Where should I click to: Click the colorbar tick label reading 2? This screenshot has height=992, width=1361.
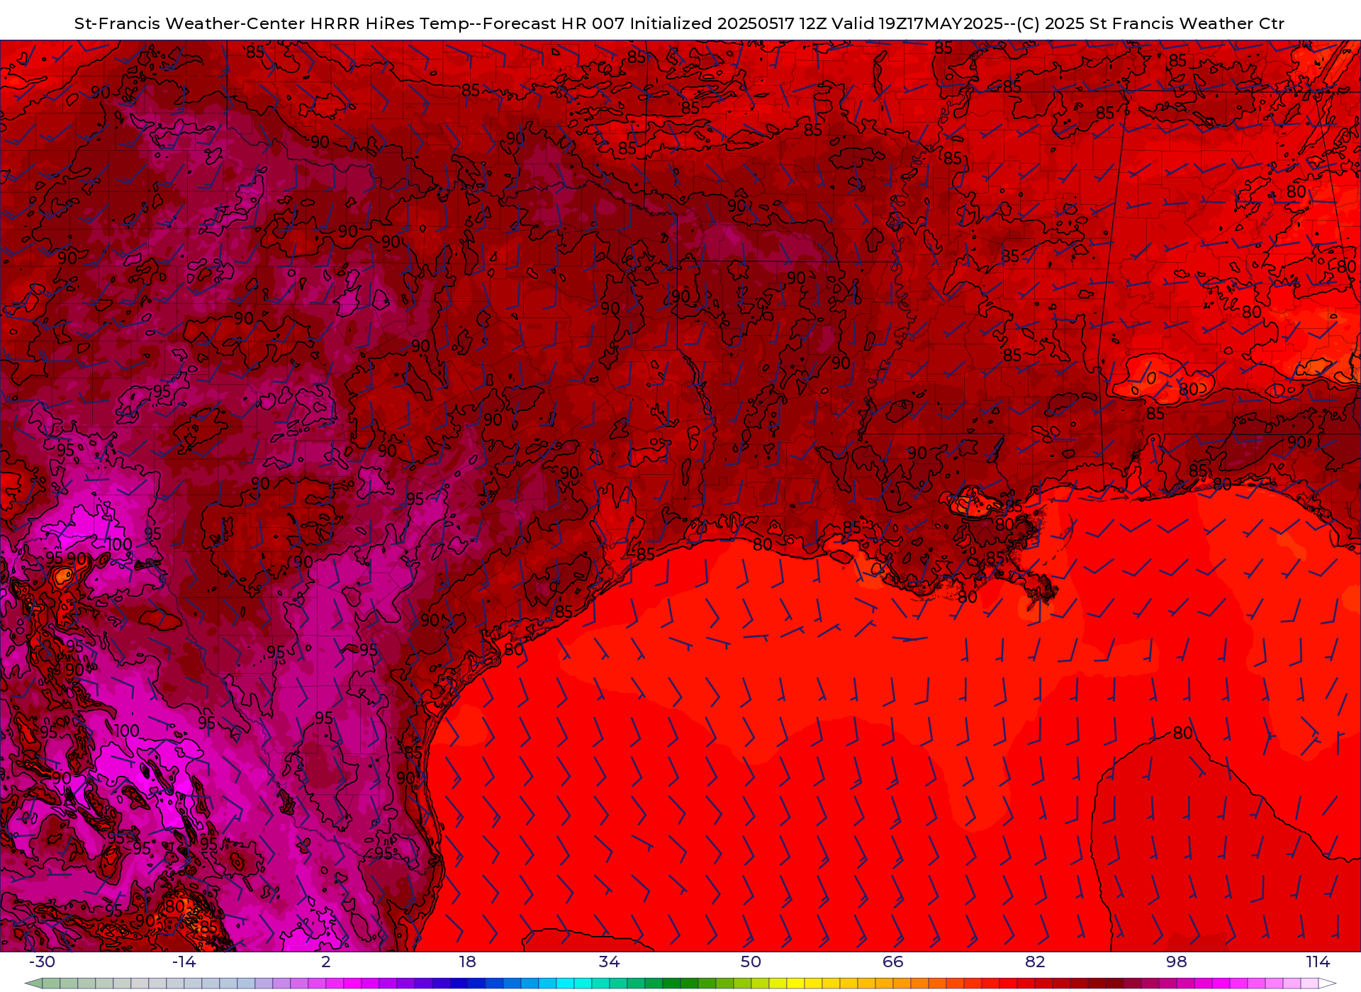(326, 962)
